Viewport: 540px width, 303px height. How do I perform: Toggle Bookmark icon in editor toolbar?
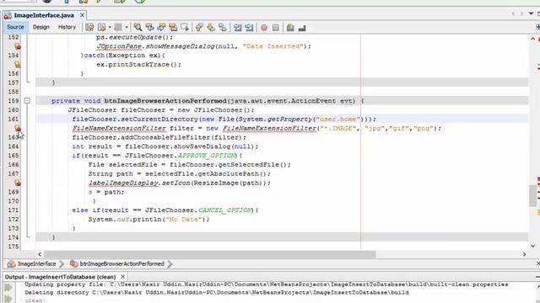coord(223,27)
